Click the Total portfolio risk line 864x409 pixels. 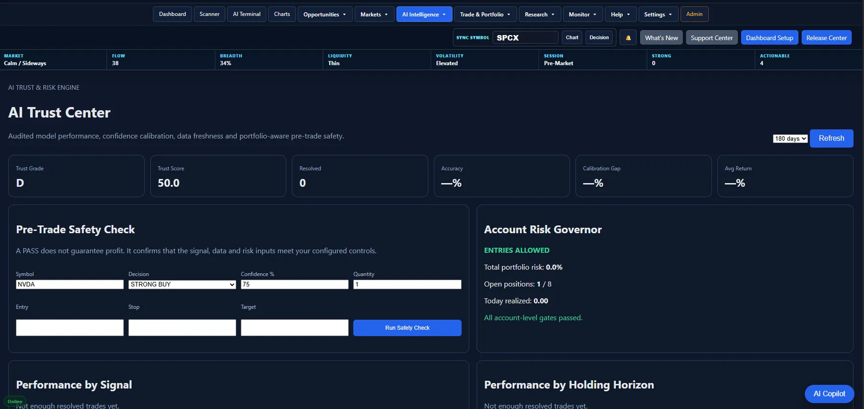tap(523, 267)
